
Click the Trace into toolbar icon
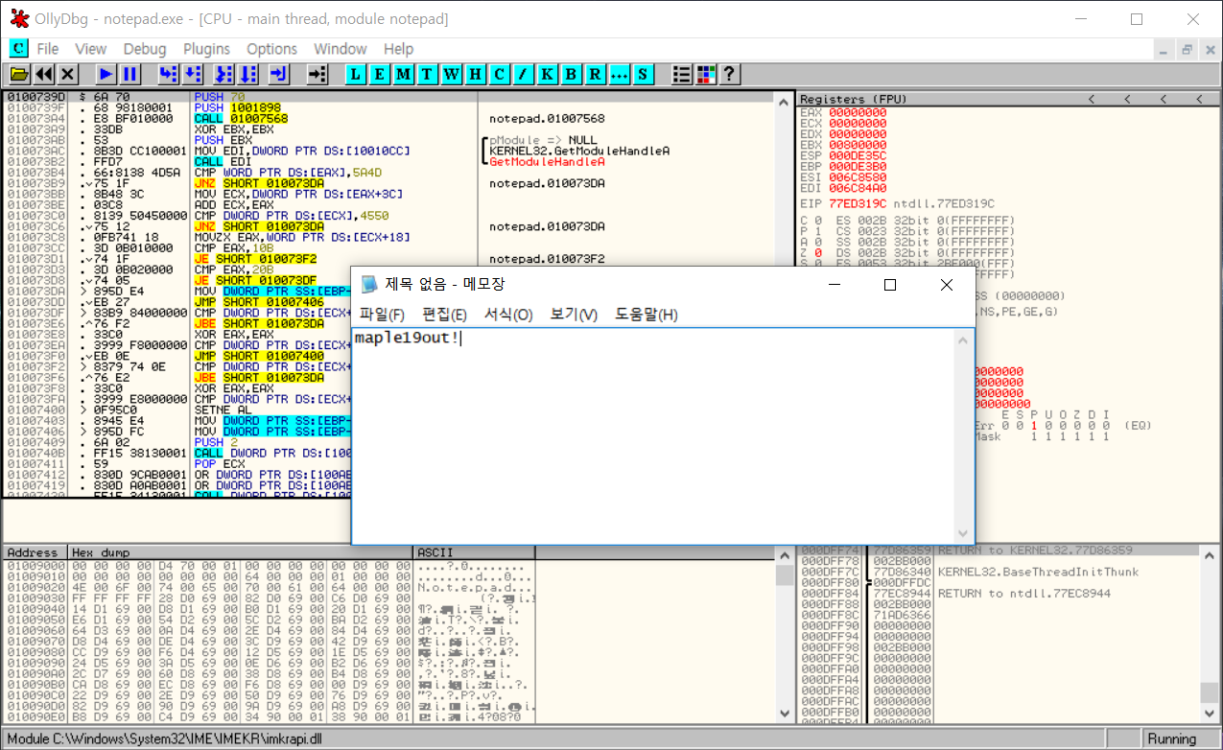pos(224,74)
